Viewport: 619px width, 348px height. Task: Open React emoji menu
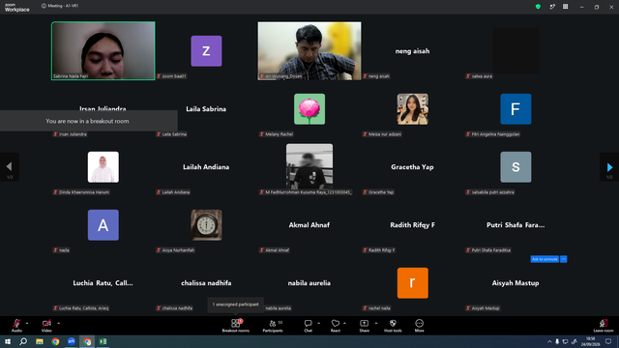[x=336, y=326]
